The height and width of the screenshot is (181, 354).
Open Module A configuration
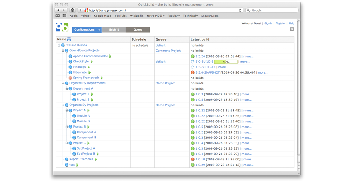tap(83, 116)
